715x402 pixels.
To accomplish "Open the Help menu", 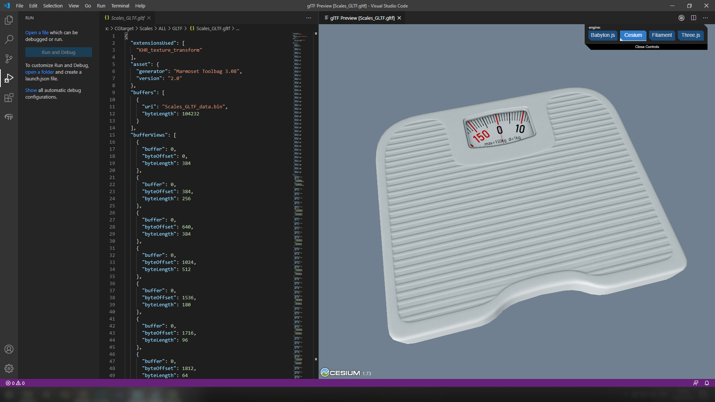I will pyautogui.click(x=140, y=6).
